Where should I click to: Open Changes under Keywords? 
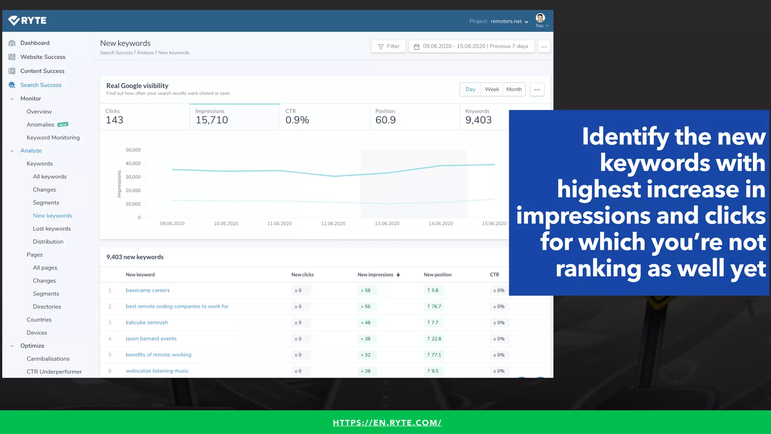(44, 189)
